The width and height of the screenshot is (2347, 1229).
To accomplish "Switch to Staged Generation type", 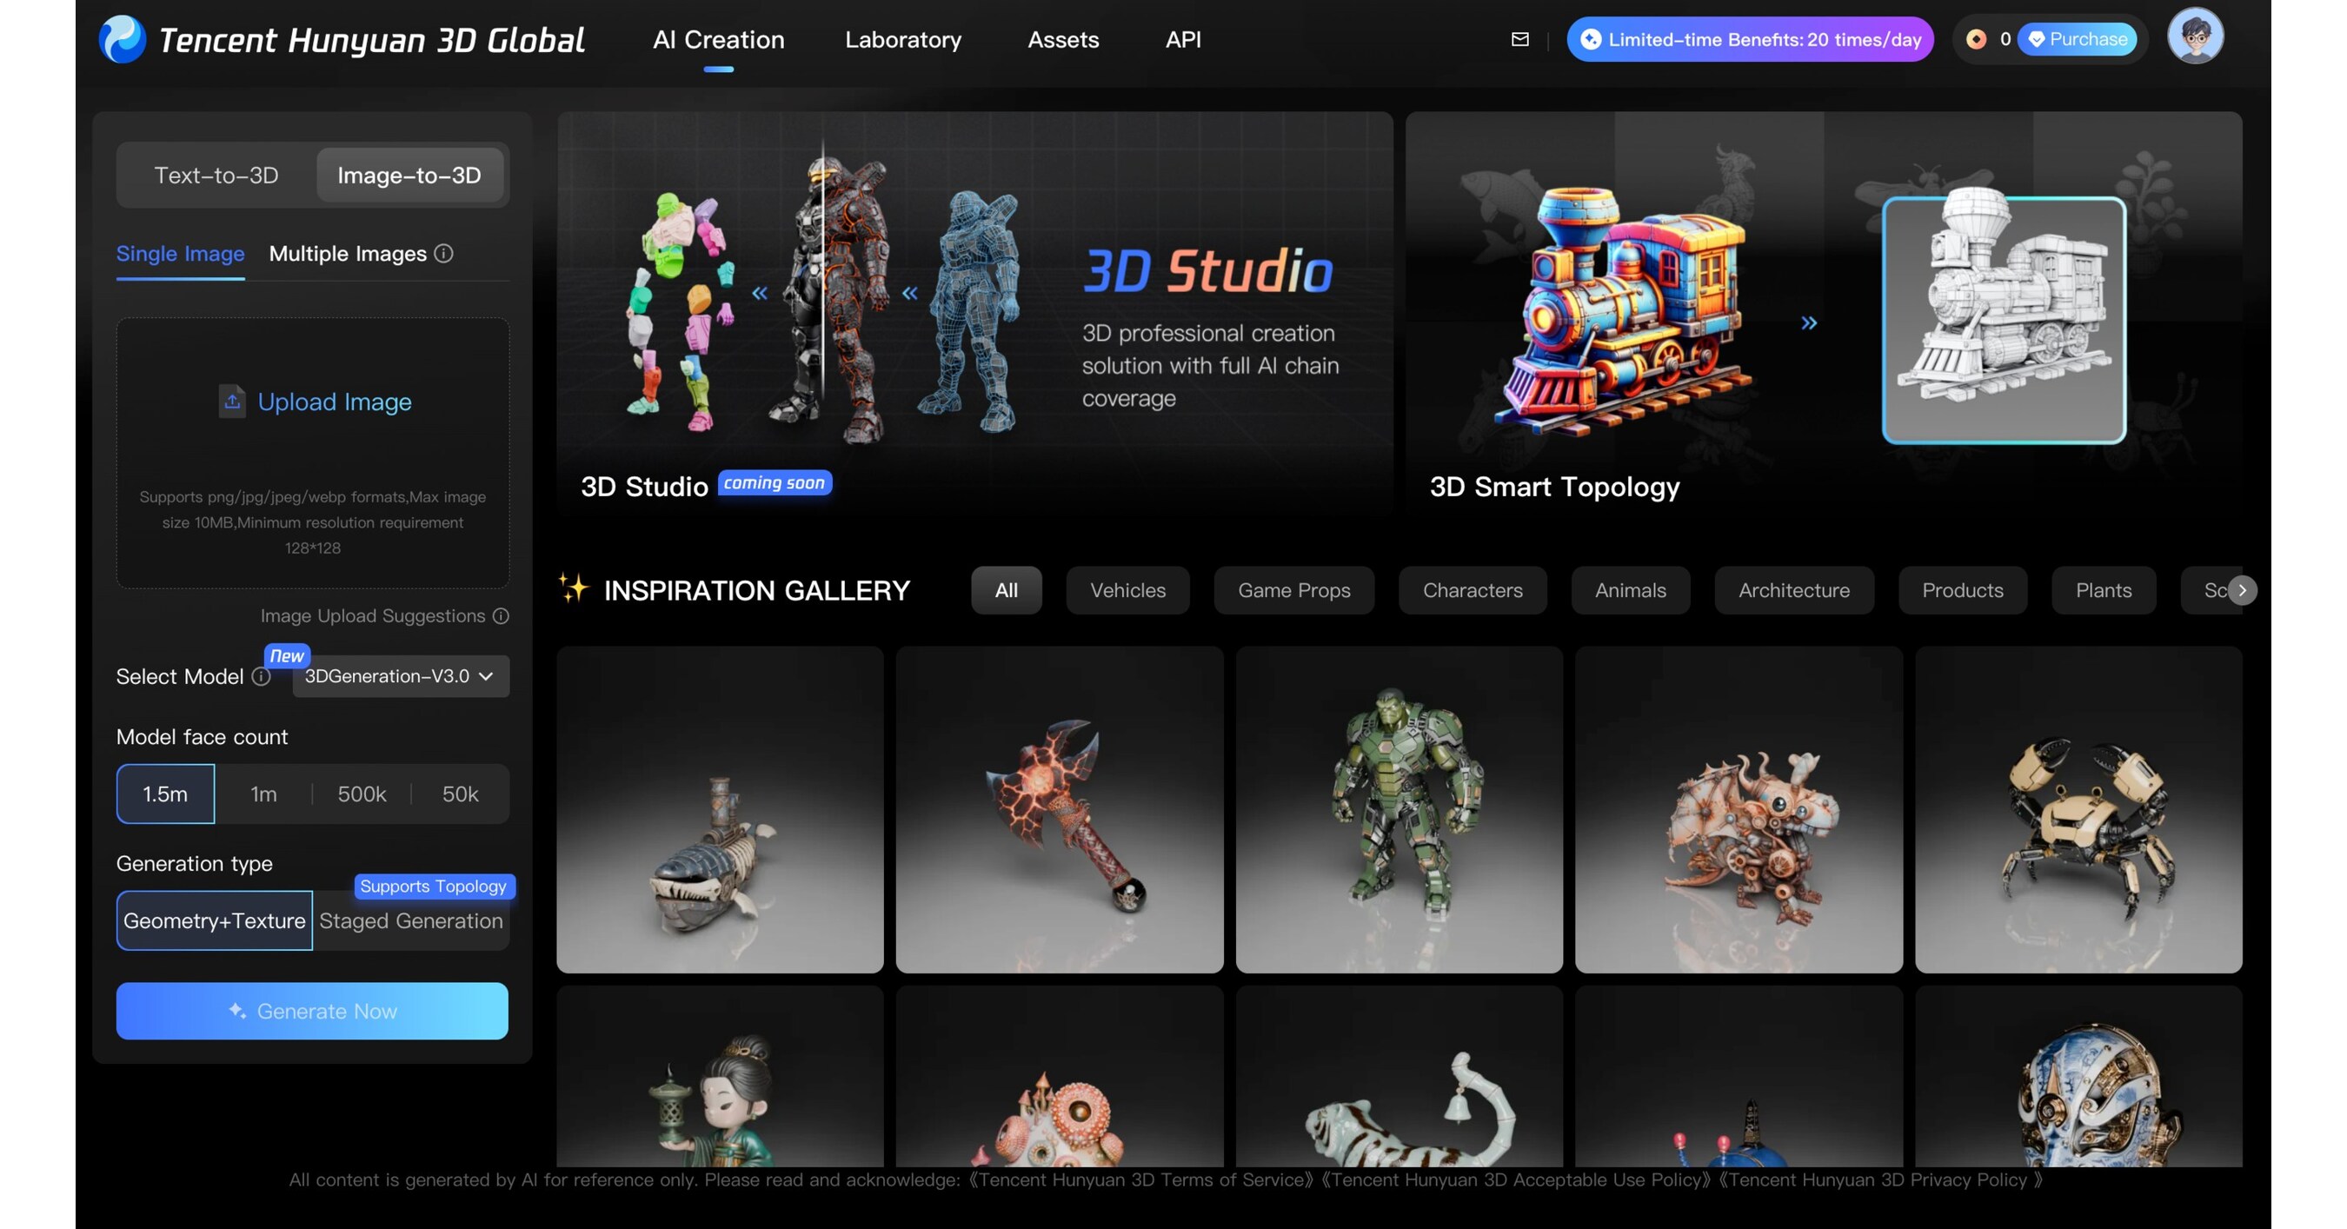I will [x=411, y=920].
